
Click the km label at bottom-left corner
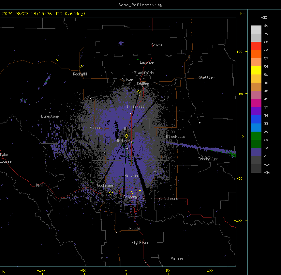point(5,271)
